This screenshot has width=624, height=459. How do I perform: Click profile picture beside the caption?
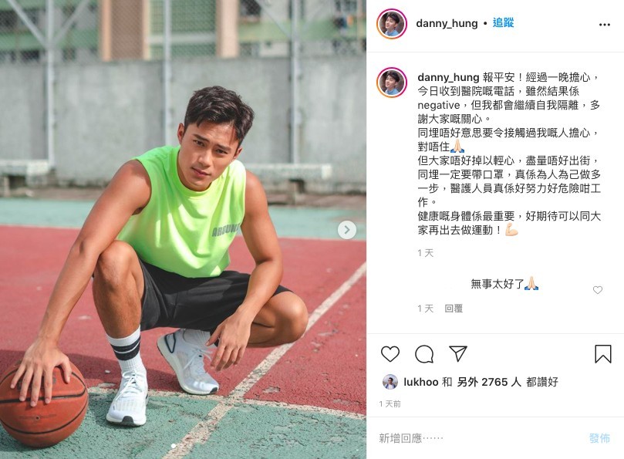click(x=392, y=83)
